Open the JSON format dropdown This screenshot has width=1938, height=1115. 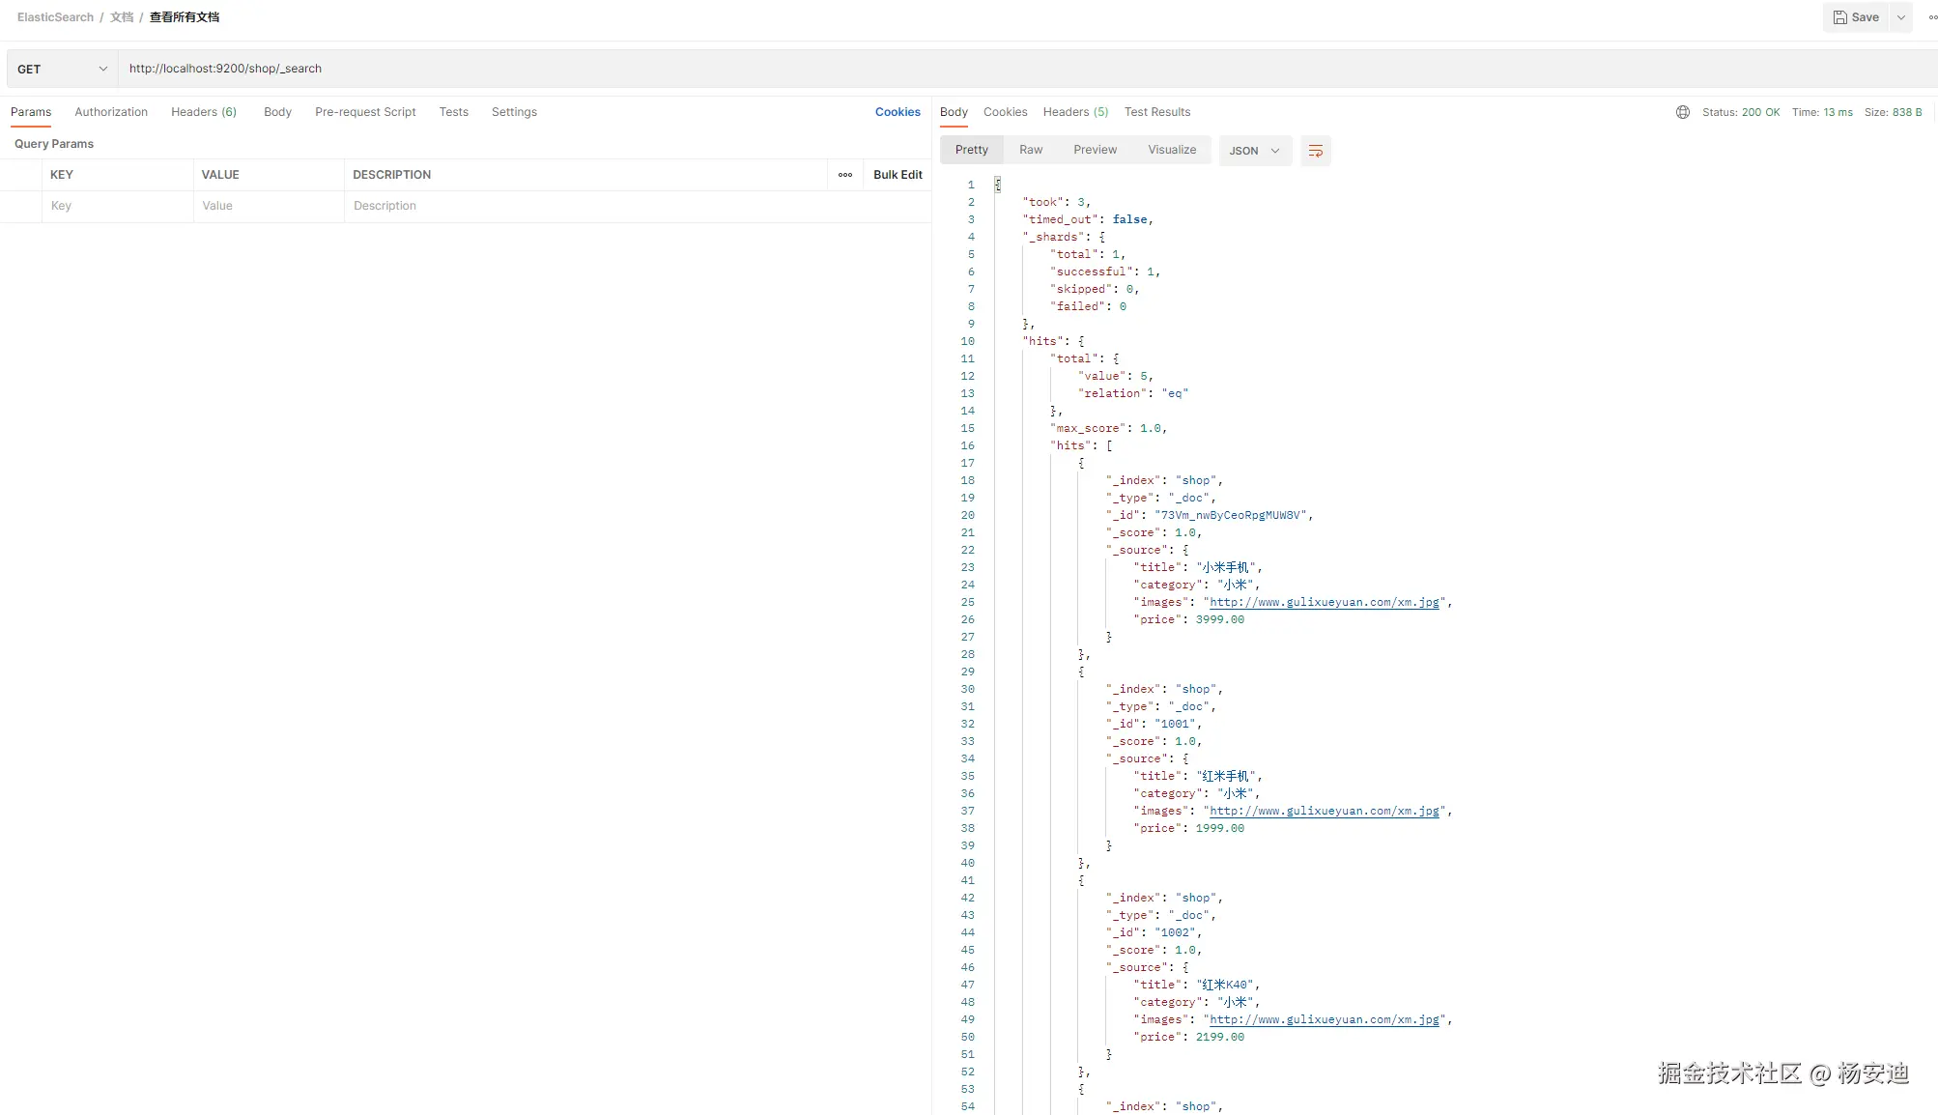click(x=1254, y=151)
